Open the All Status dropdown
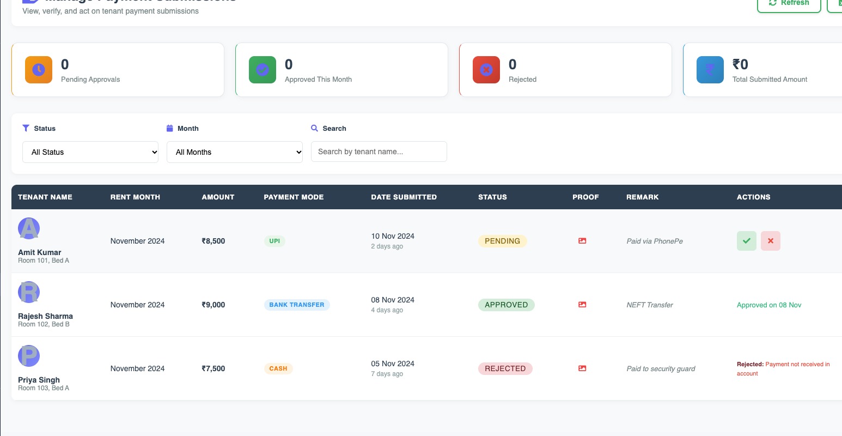This screenshot has height=436, width=842. tap(90, 152)
